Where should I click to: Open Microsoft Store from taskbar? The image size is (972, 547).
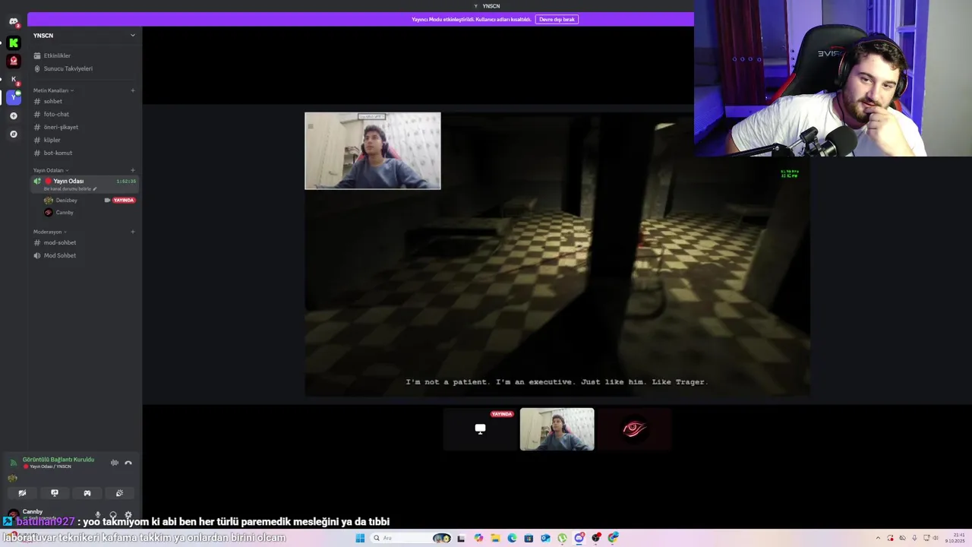tap(529, 538)
